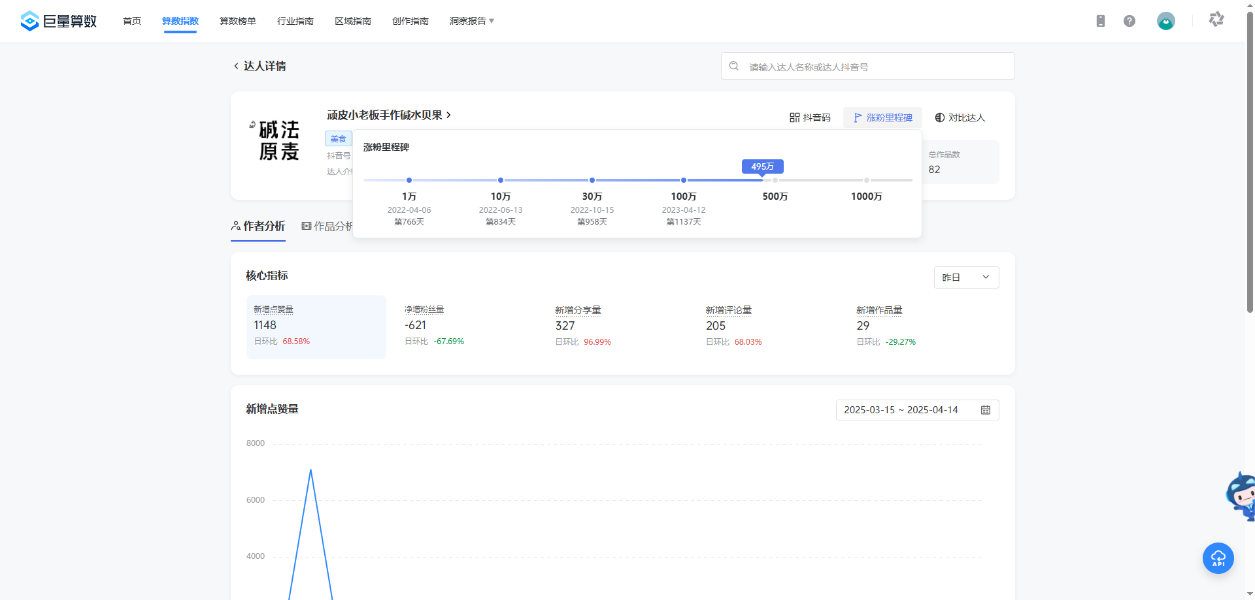Click the 1万 milestone marker
Viewport: 1255px width, 600px height.
click(409, 180)
